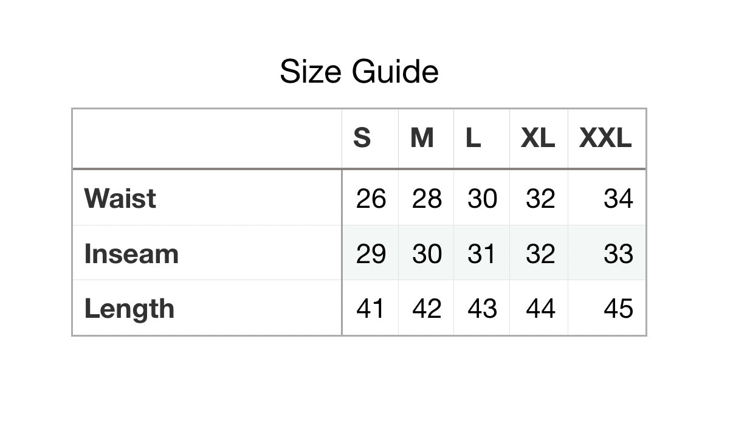Select the Length value 44 cell
Viewport: 733px width, 443px height.
(540, 308)
